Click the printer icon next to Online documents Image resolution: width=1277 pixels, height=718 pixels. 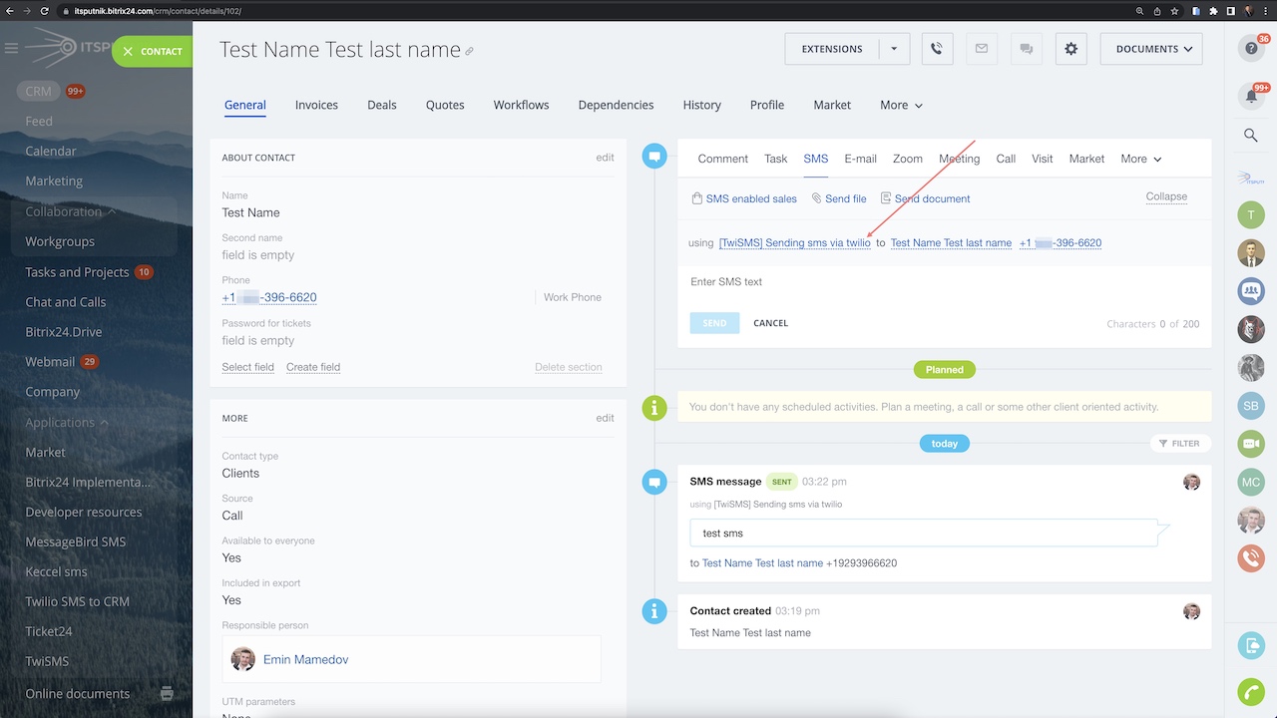(167, 693)
